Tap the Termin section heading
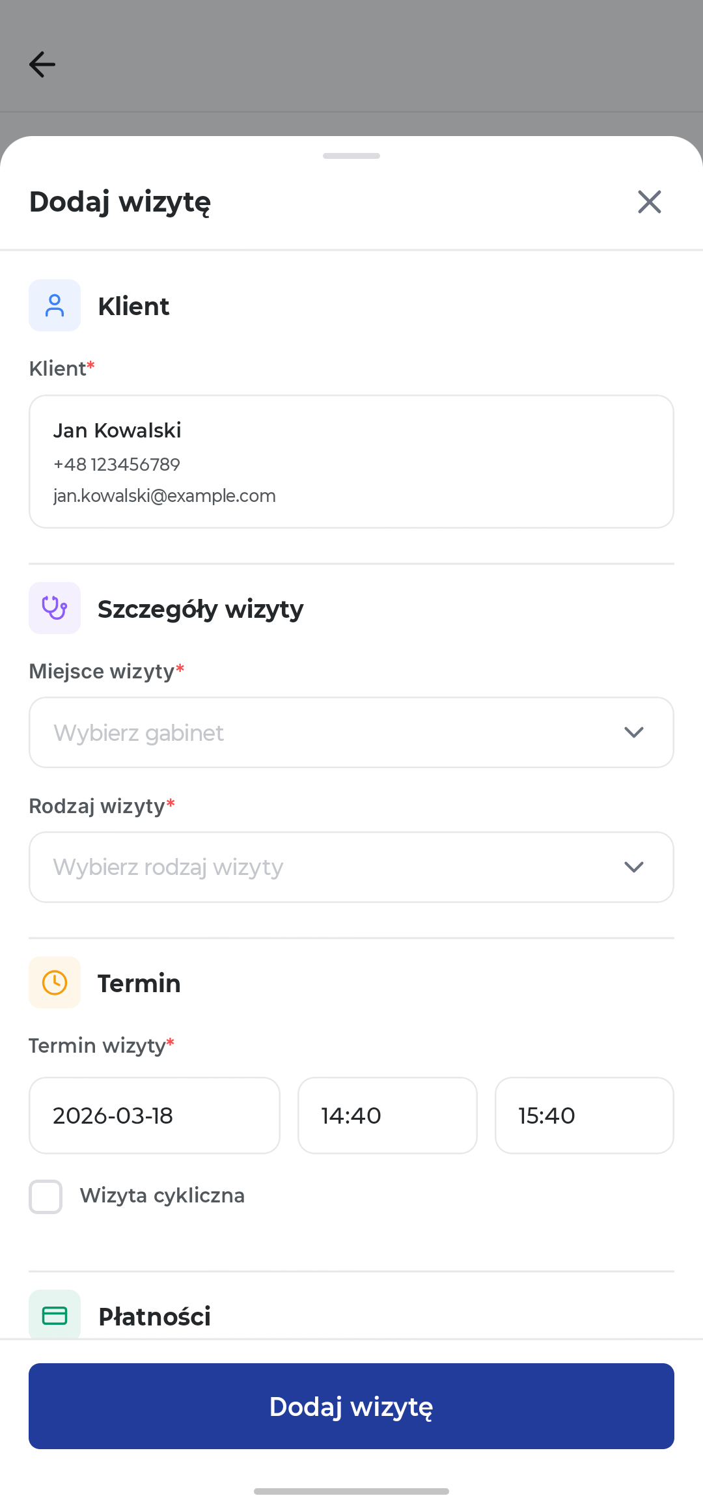 [139, 983]
